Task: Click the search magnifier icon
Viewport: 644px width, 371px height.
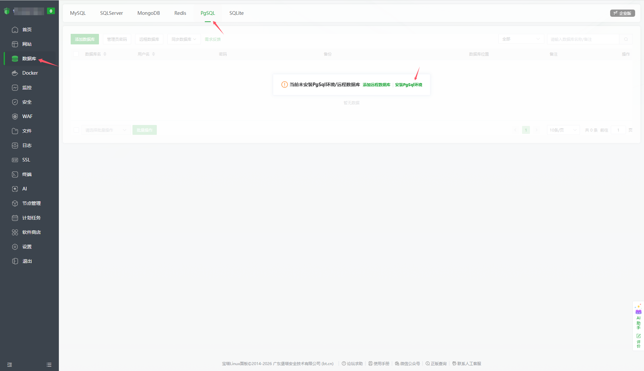Action: (626, 39)
